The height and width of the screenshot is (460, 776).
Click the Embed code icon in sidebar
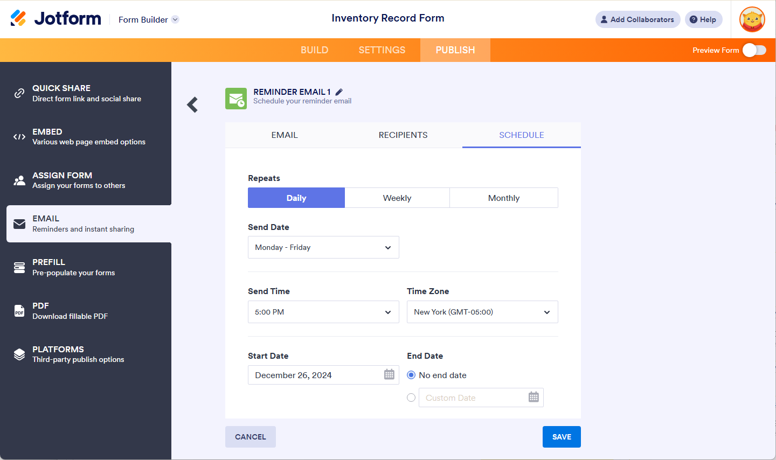click(19, 137)
